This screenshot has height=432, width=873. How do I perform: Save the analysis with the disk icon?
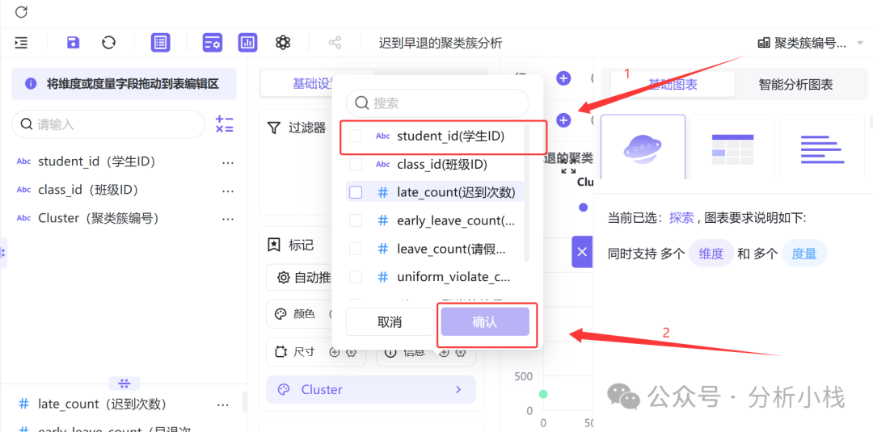click(x=73, y=43)
